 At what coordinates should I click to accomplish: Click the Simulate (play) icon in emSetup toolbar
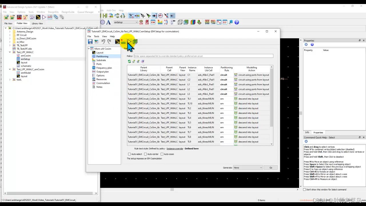click(129, 41)
